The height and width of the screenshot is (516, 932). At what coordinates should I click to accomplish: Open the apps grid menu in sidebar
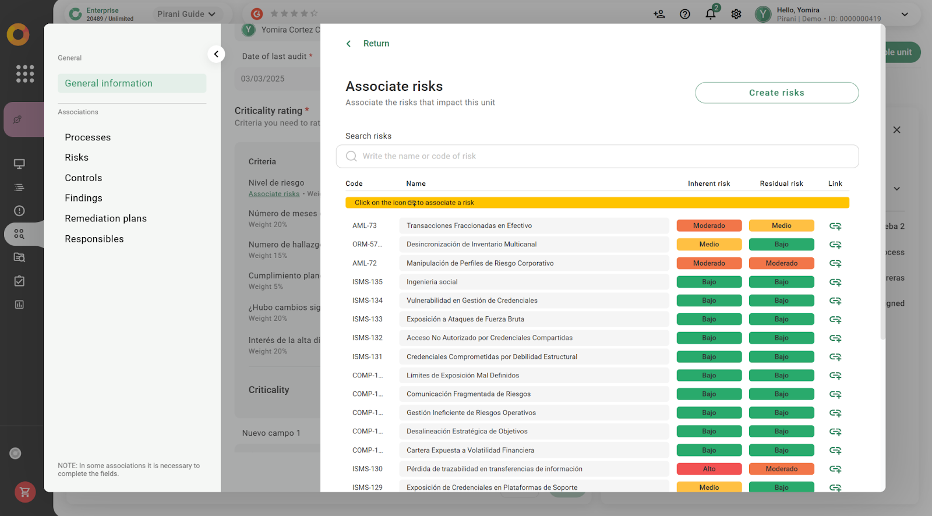[x=25, y=73]
